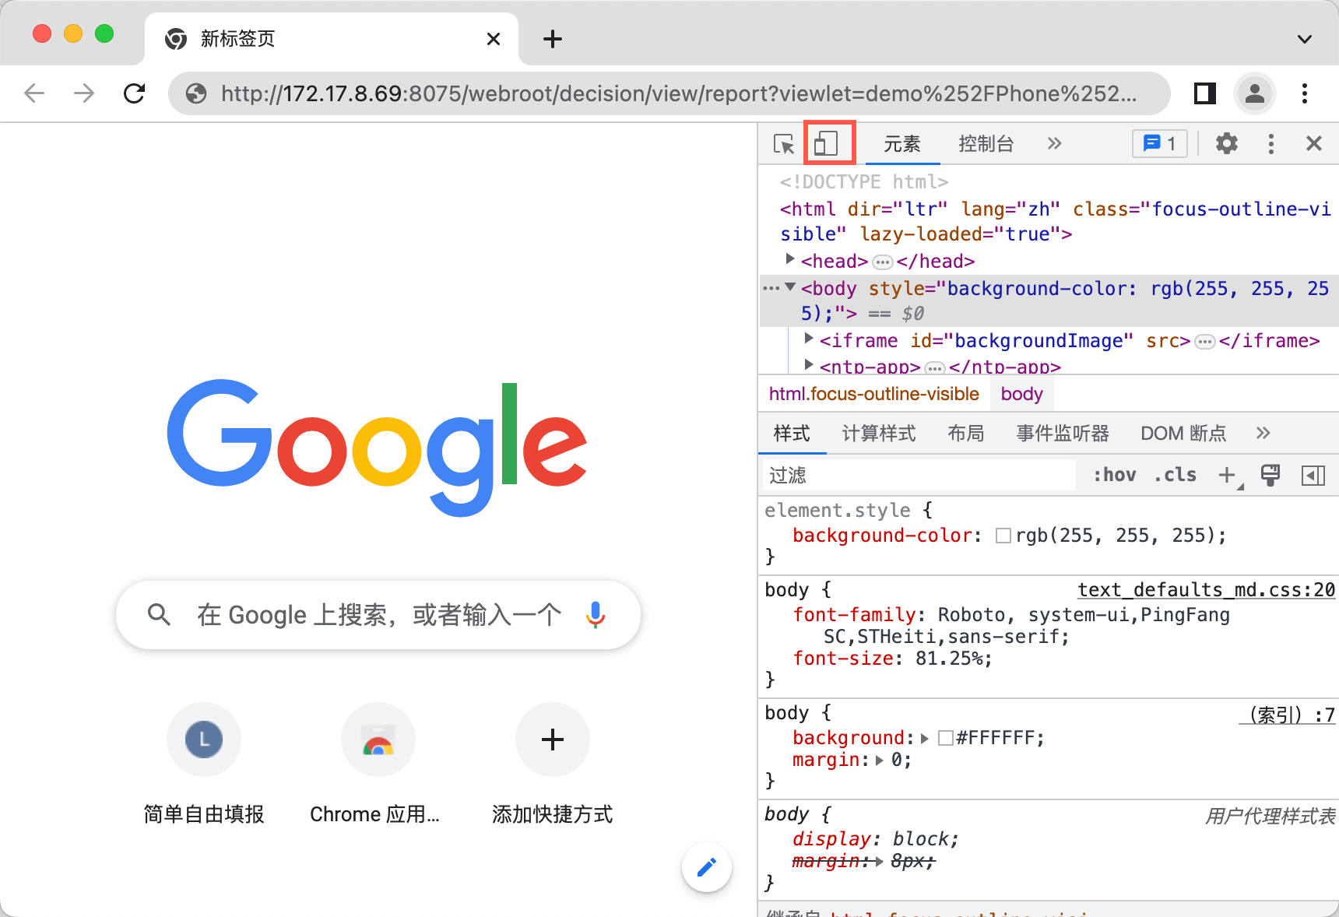Toggle the :hov element state button
This screenshot has height=917, width=1339.
(1115, 475)
